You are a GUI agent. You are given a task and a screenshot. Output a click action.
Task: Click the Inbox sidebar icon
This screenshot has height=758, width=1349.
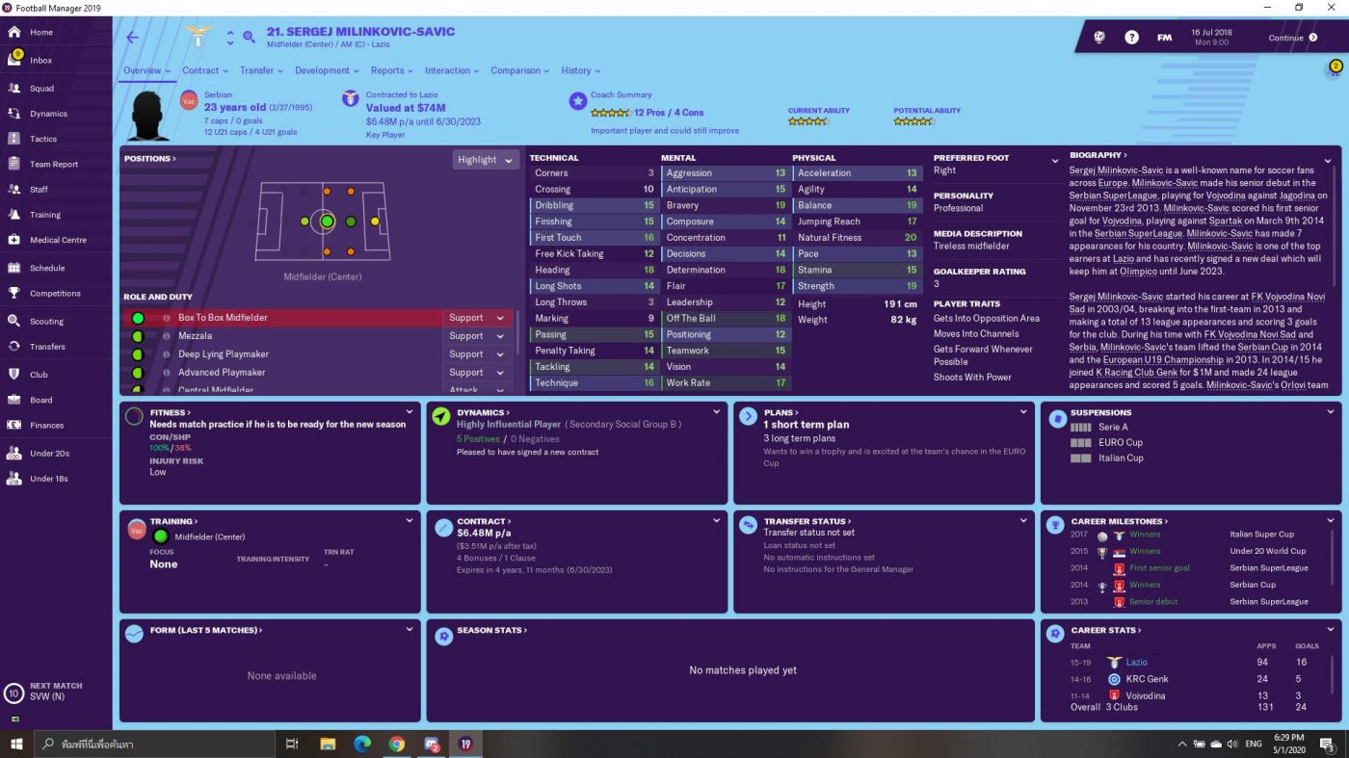14,60
